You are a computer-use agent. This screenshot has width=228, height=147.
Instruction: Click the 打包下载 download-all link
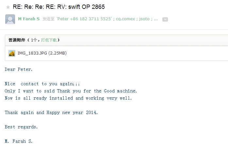point(49,40)
